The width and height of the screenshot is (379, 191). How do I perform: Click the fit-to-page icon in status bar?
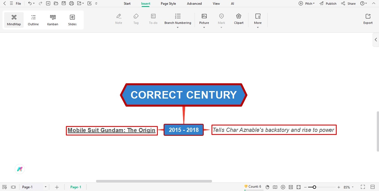(291, 187)
